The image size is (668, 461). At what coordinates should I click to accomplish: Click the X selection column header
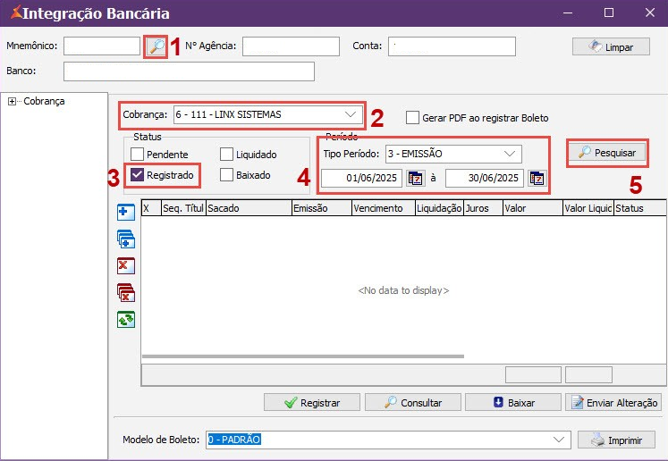pos(151,208)
